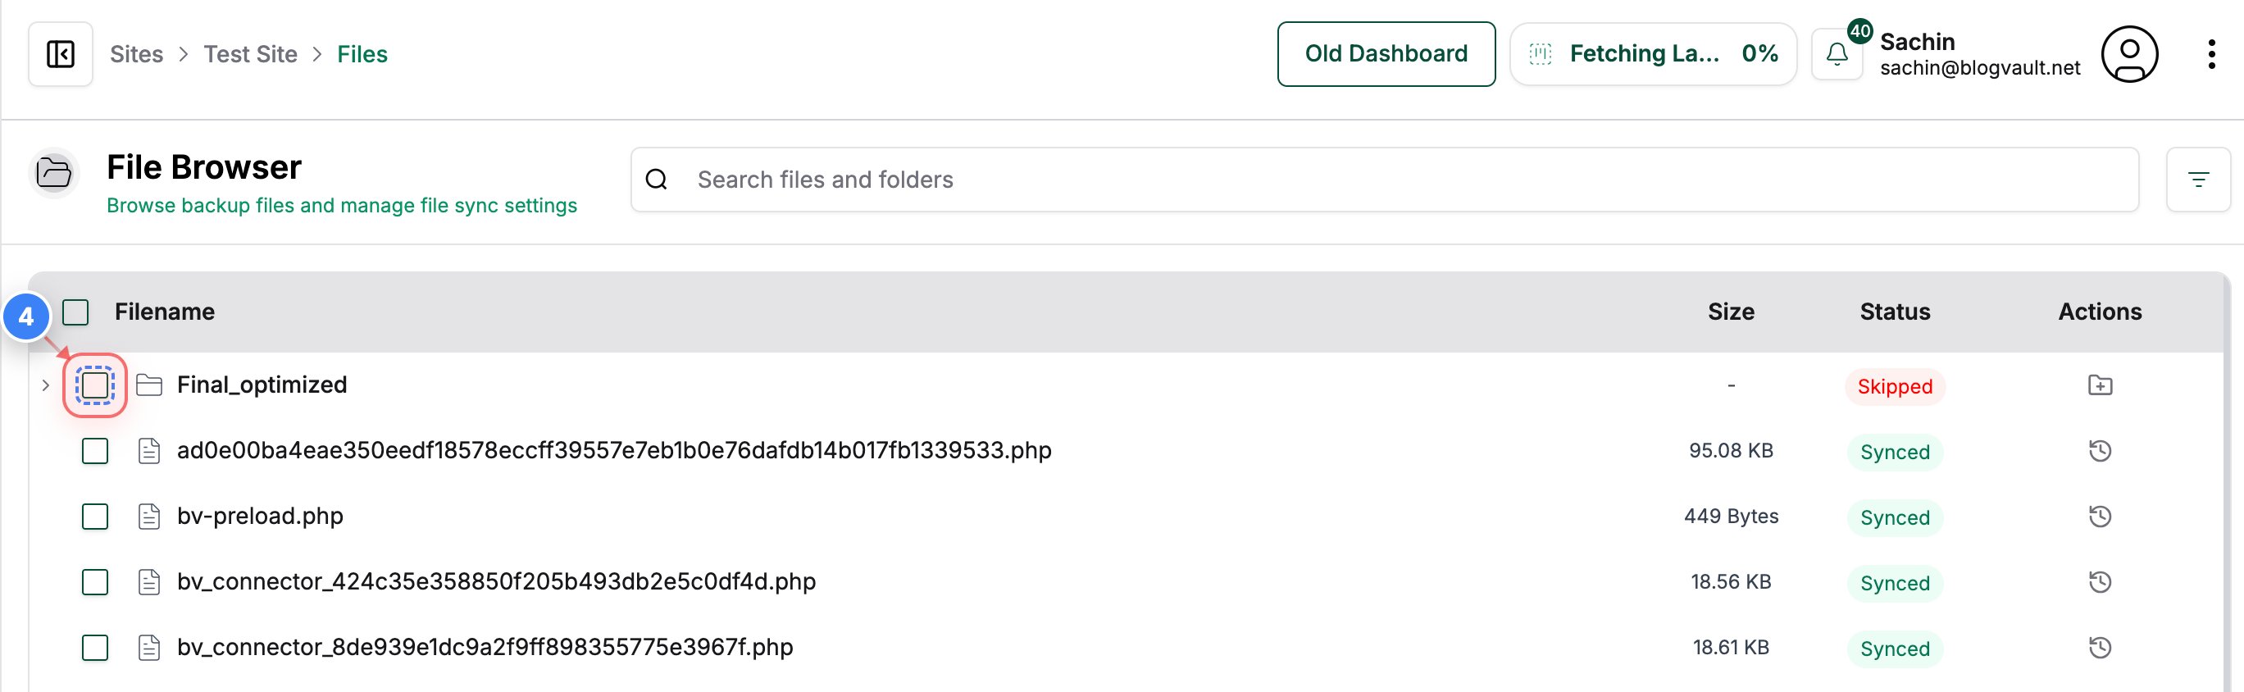Click the Files breadcrumb item

point(362,54)
